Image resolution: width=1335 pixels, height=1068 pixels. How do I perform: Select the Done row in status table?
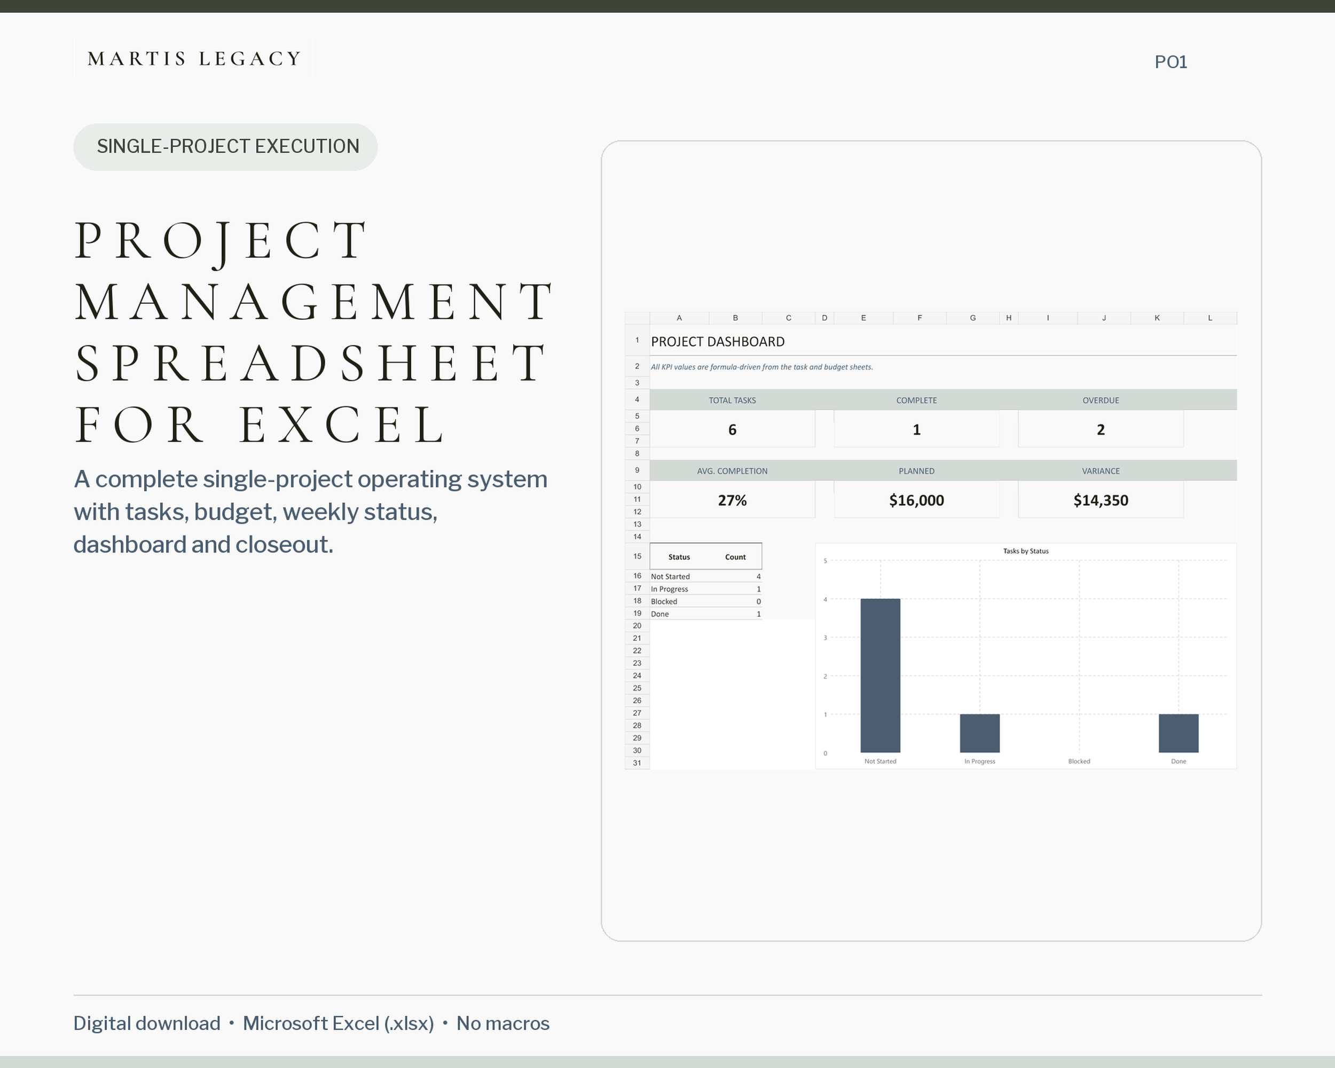[705, 614]
